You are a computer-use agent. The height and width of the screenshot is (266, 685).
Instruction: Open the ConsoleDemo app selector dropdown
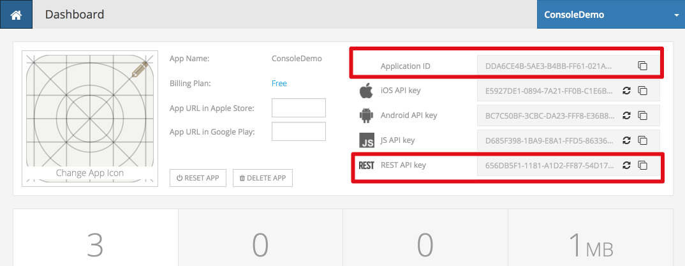(611, 15)
